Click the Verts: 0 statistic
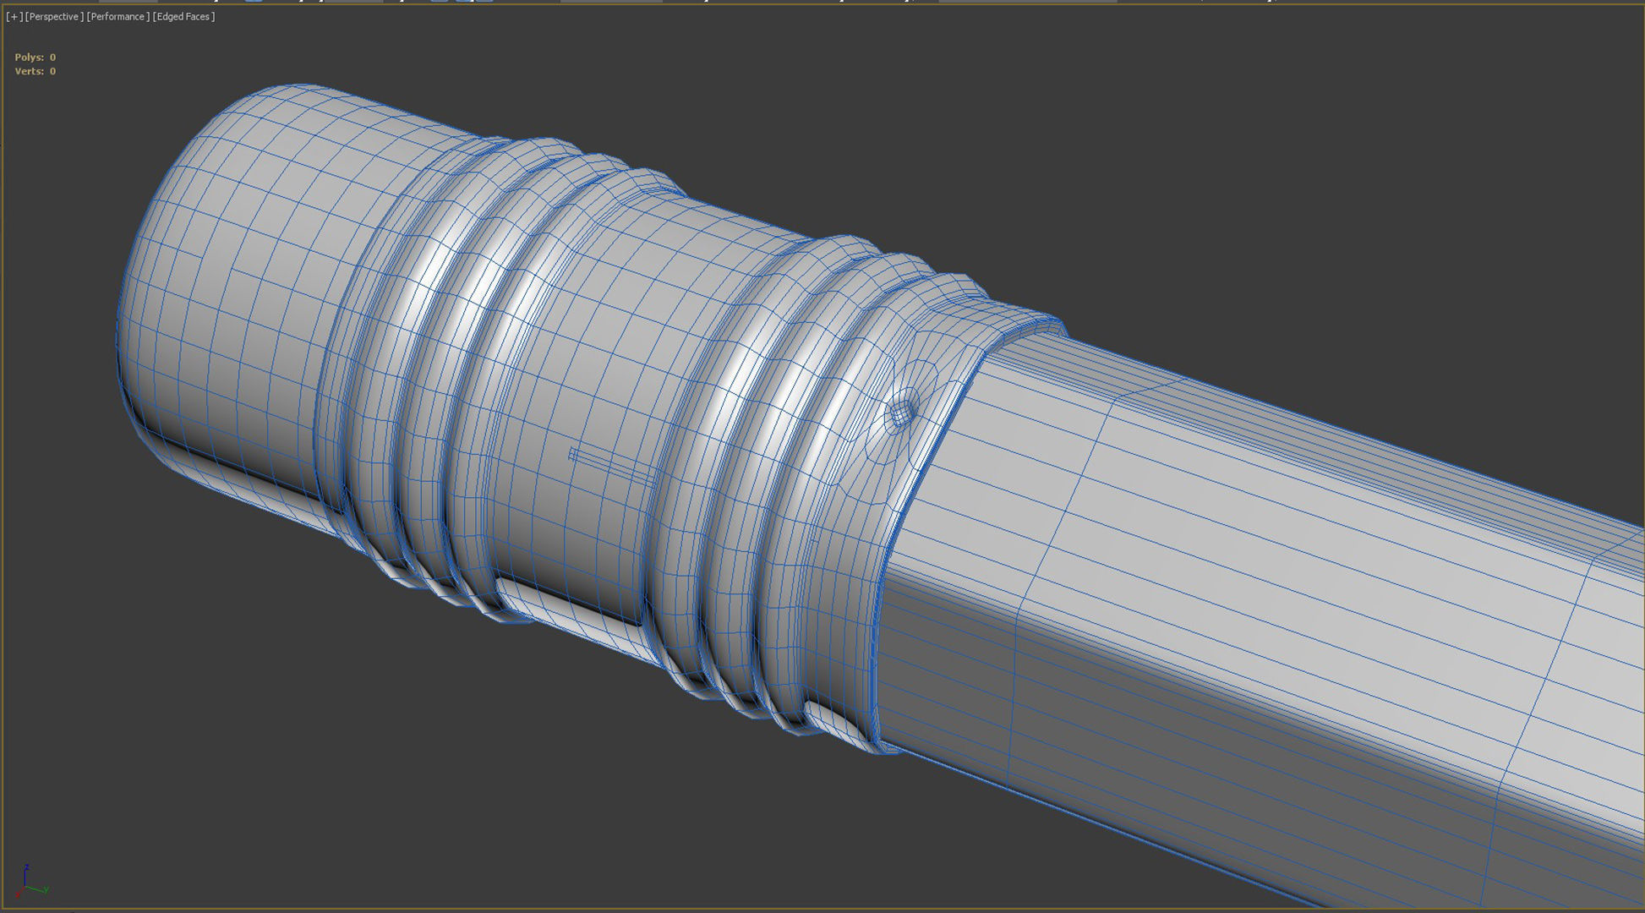 click(x=36, y=72)
